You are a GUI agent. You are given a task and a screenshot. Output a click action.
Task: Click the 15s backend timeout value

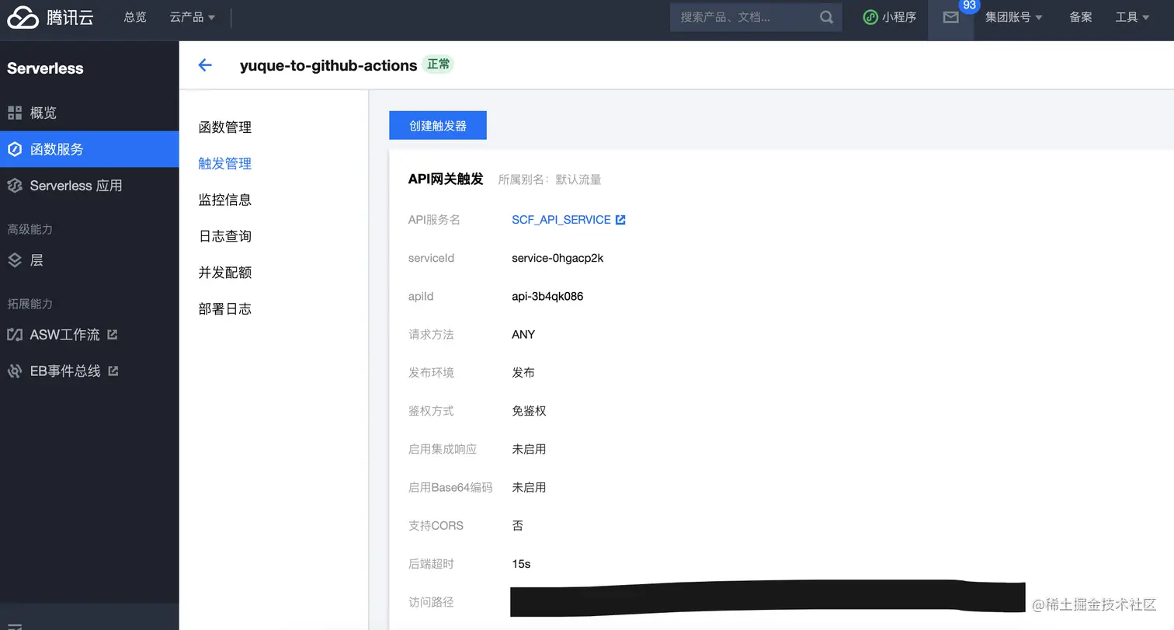pyautogui.click(x=521, y=564)
